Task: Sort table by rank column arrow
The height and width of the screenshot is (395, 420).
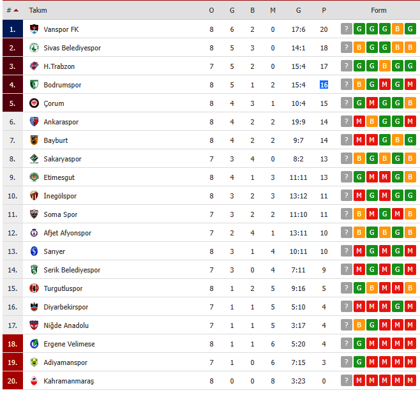Action: point(15,11)
